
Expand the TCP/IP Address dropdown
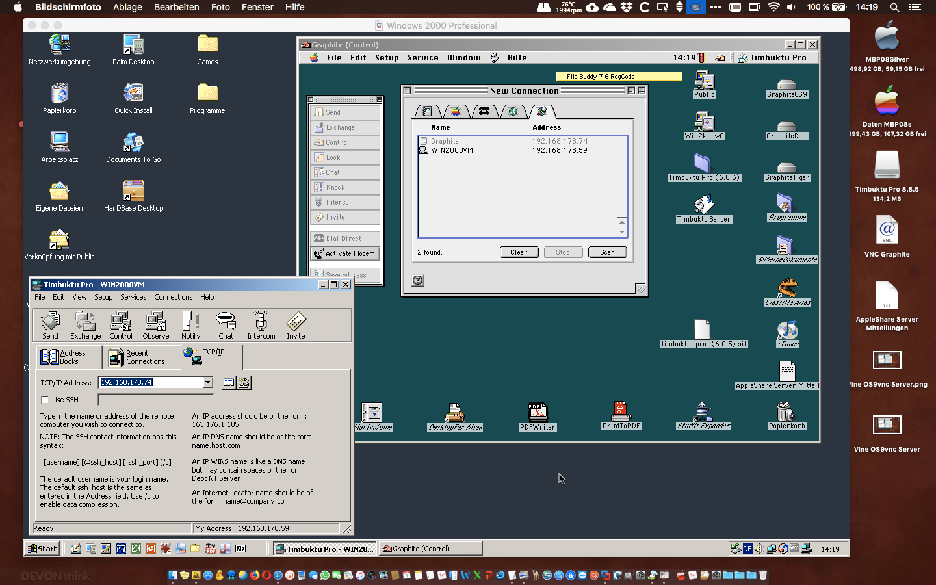(x=208, y=383)
